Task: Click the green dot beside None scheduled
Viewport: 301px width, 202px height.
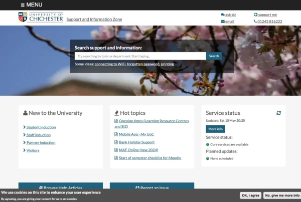Action: (208, 158)
